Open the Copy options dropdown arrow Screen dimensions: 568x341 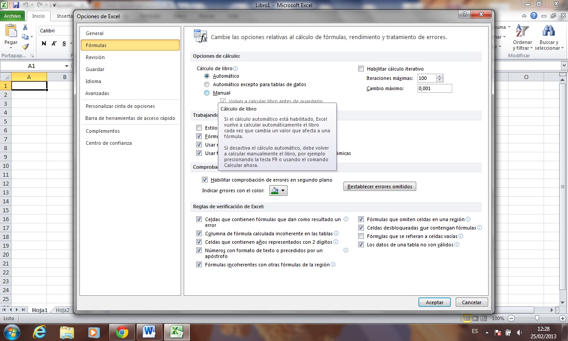coord(31,37)
